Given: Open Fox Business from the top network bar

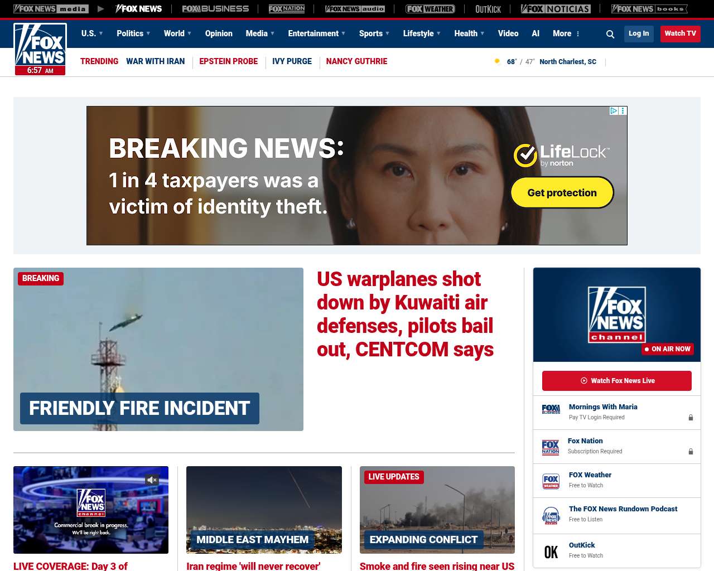Looking at the screenshot, I should click(x=215, y=9).
